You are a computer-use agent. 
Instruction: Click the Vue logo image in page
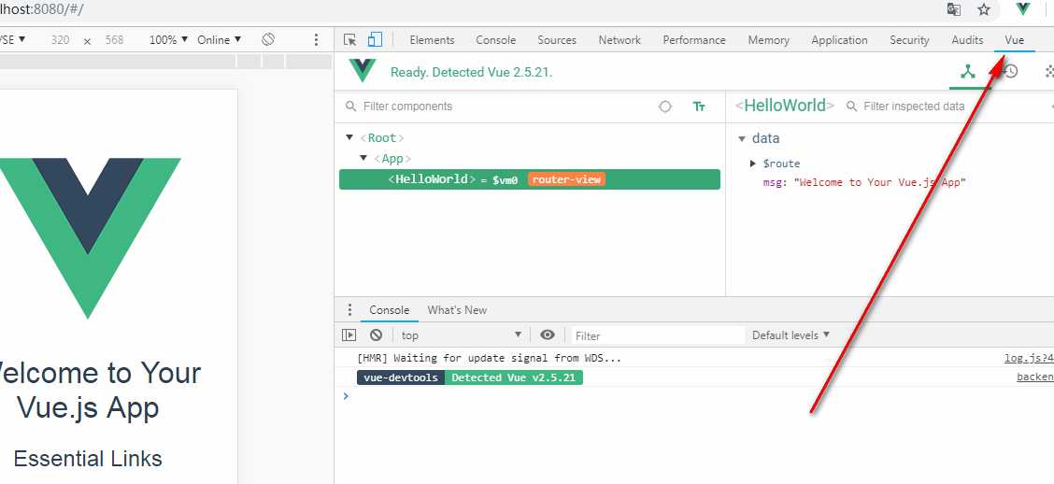(88, 238)
